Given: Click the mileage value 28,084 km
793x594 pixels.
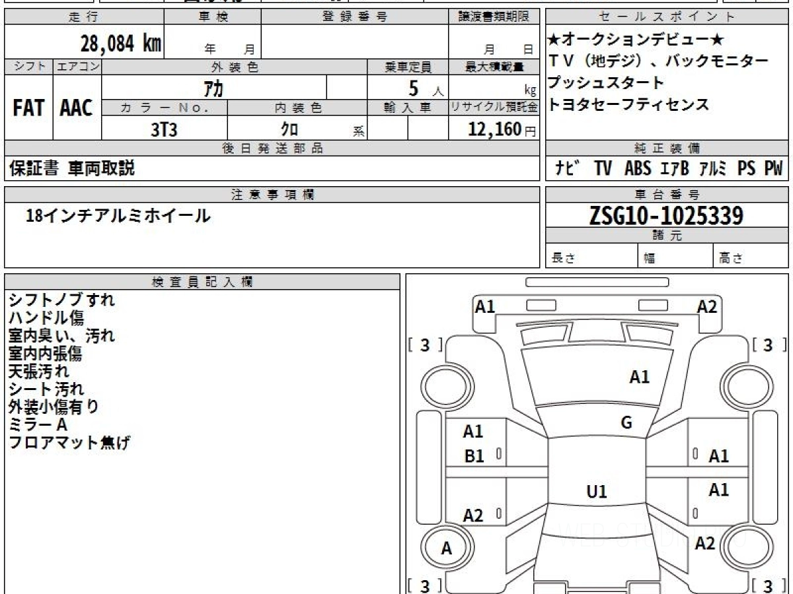Looking at the screenshot, I should click(x=121, y=43).
